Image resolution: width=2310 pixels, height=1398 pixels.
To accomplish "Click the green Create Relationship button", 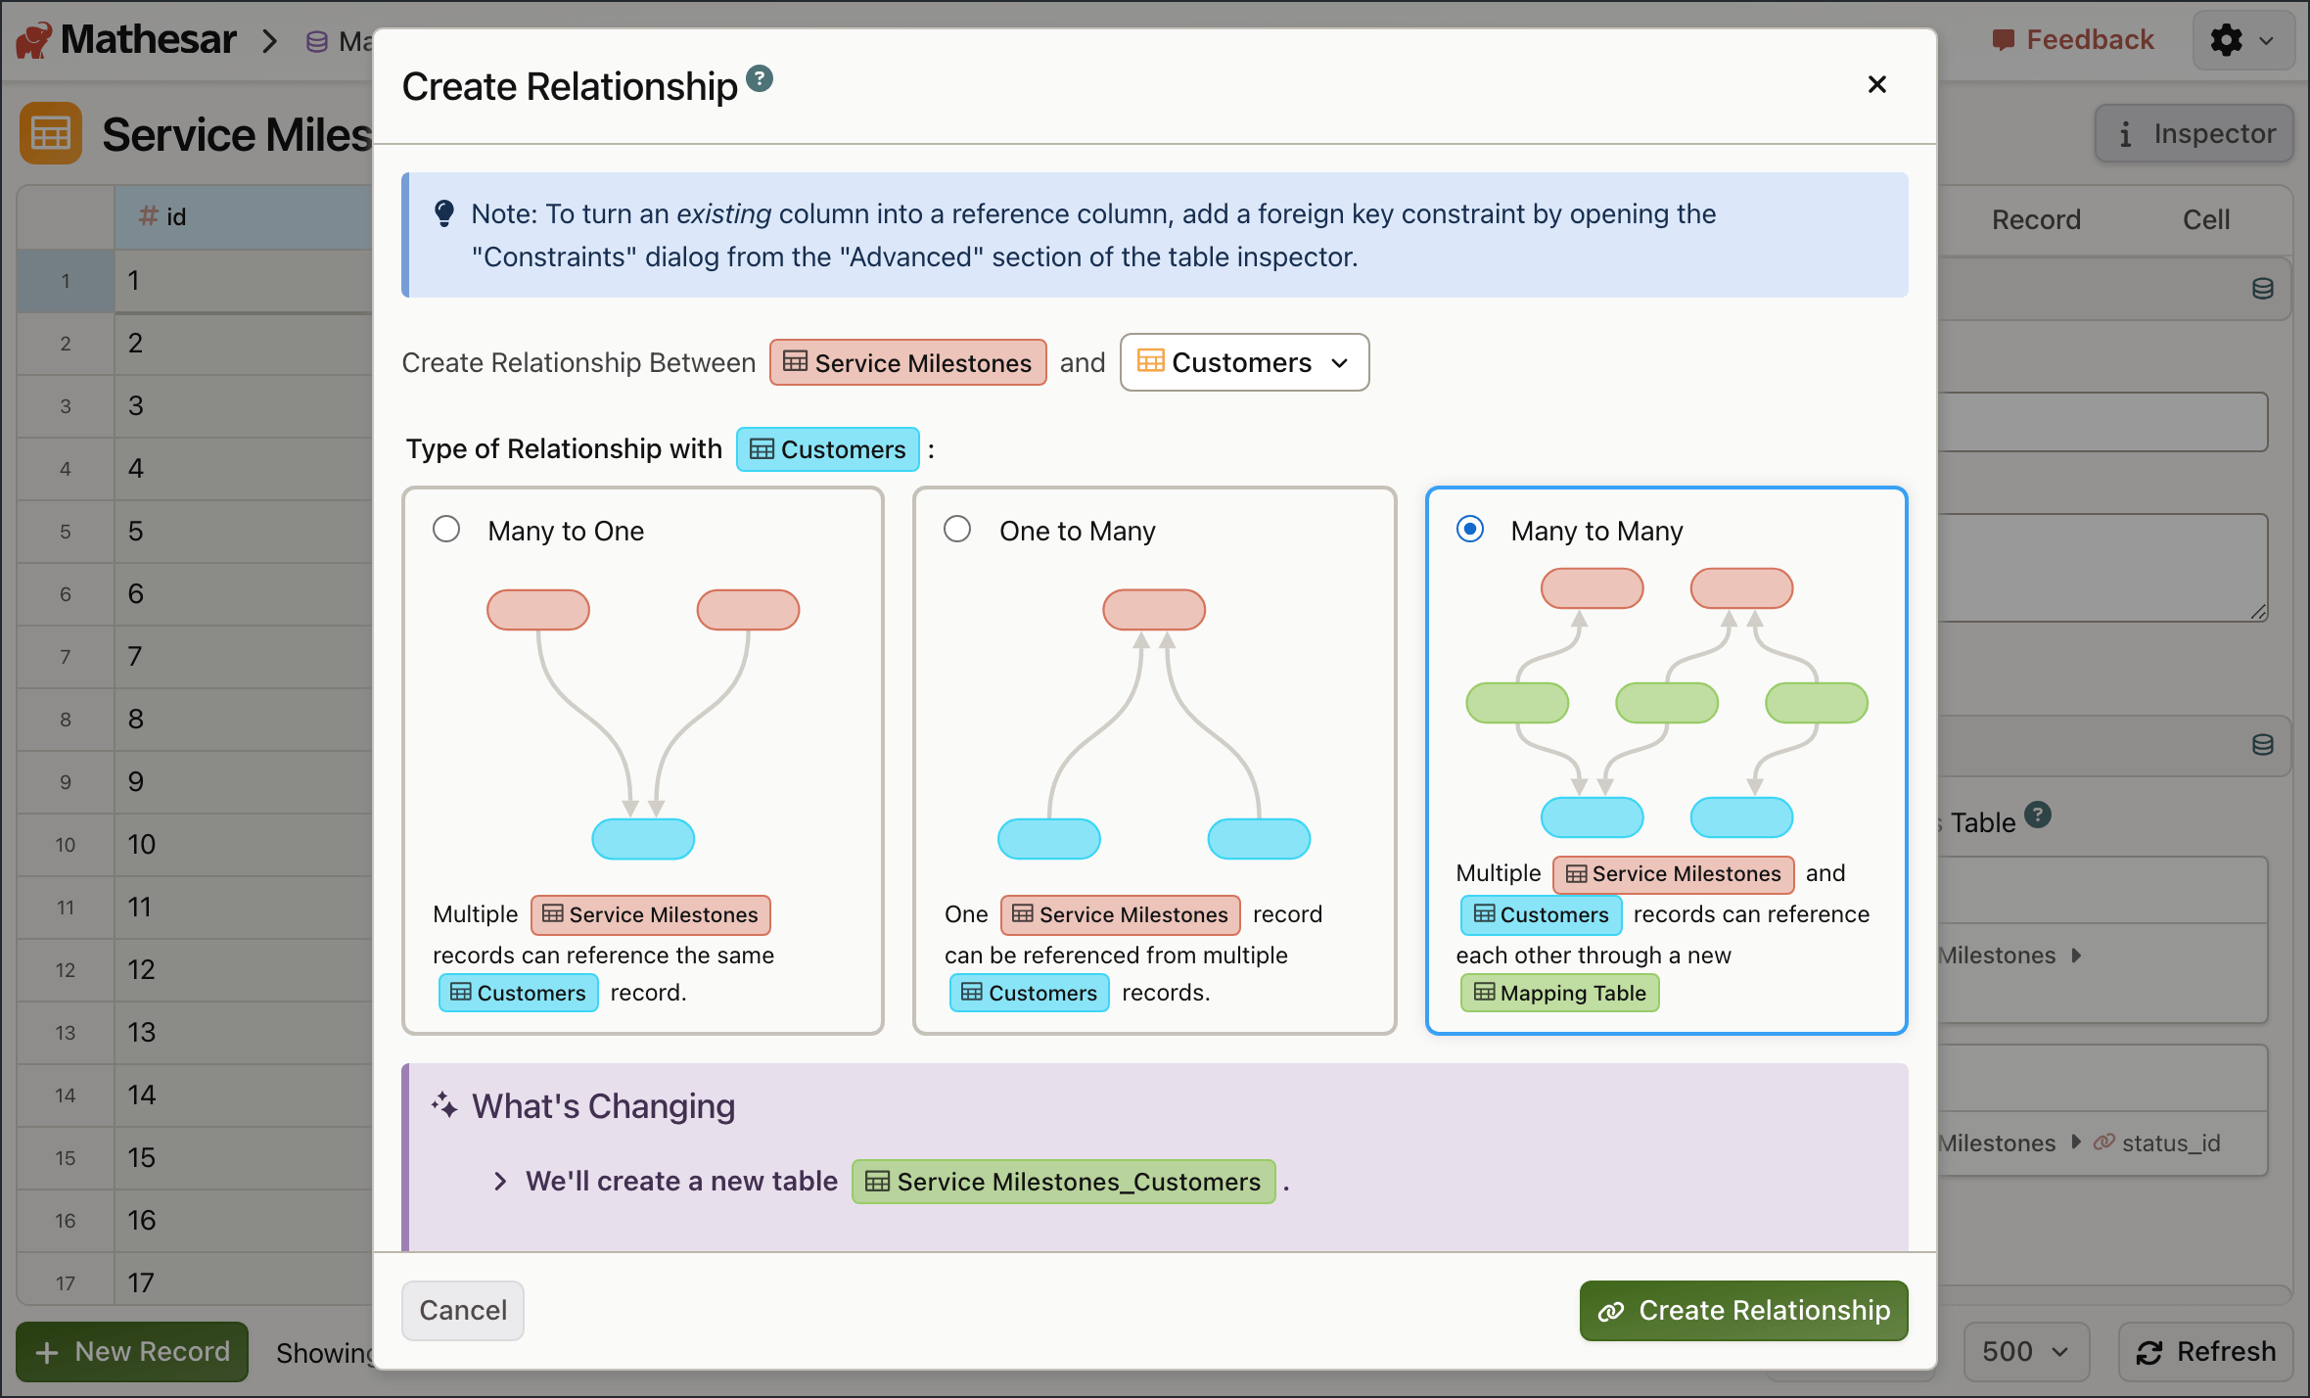I will (1743, 1310).
